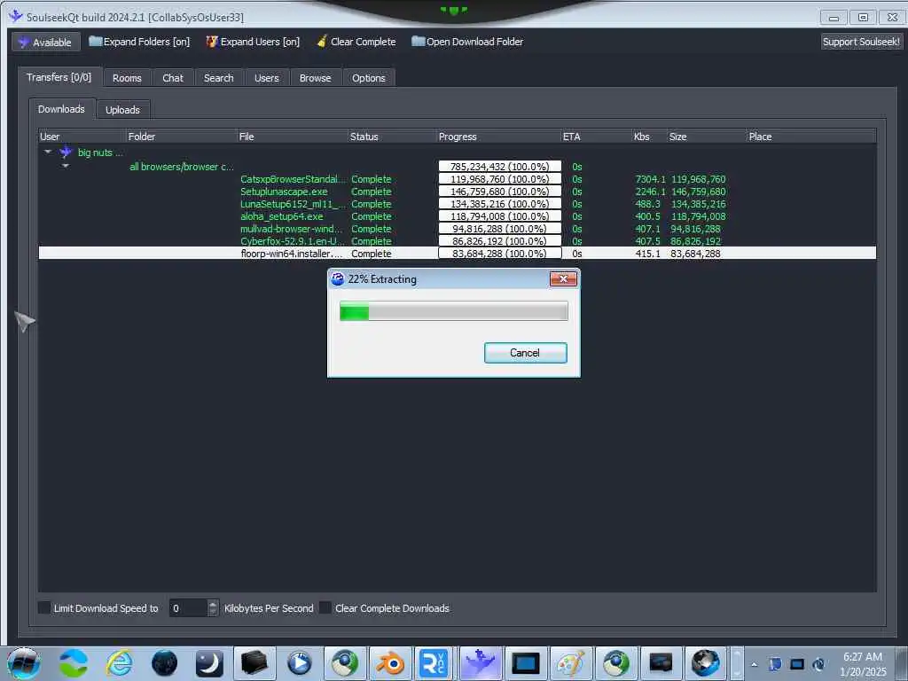Switch to the Rooms tab
The width and height of the screenshot is (908, 681).
(x=127, y=78)
